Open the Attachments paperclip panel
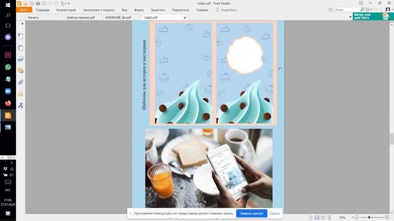Viewport: 394px width, 221px height. click(20, 82)
